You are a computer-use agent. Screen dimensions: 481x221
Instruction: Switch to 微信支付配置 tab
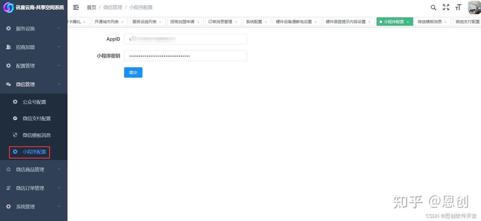coord(468,22)
